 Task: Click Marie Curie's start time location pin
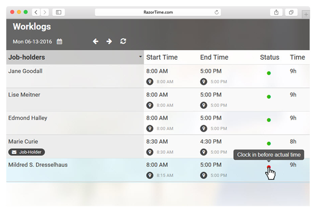click(x=150, y=152)
